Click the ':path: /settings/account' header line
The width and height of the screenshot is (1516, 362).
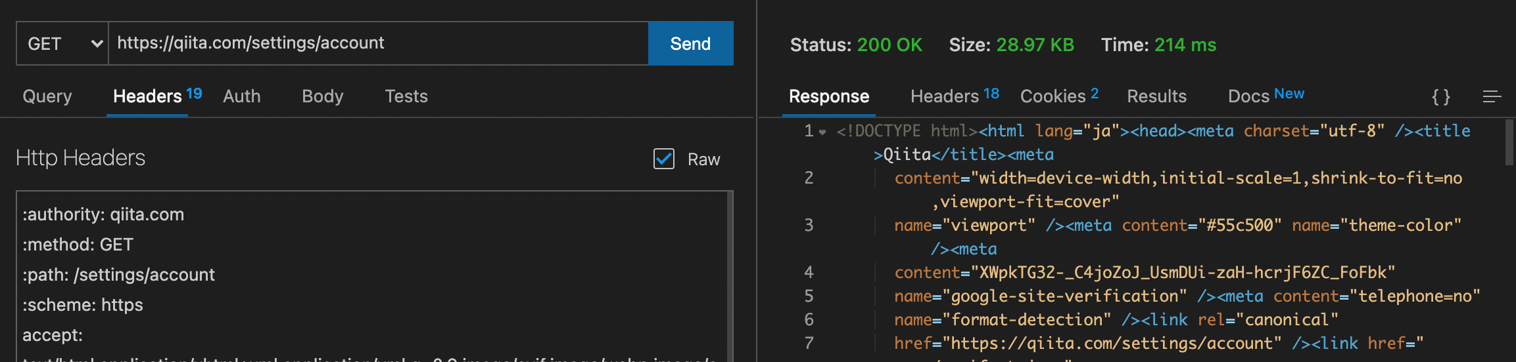point(118,275)
